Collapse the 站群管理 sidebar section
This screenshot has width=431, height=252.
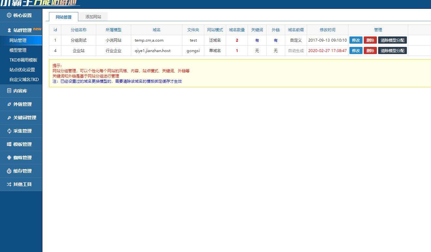tap(21, 30)
